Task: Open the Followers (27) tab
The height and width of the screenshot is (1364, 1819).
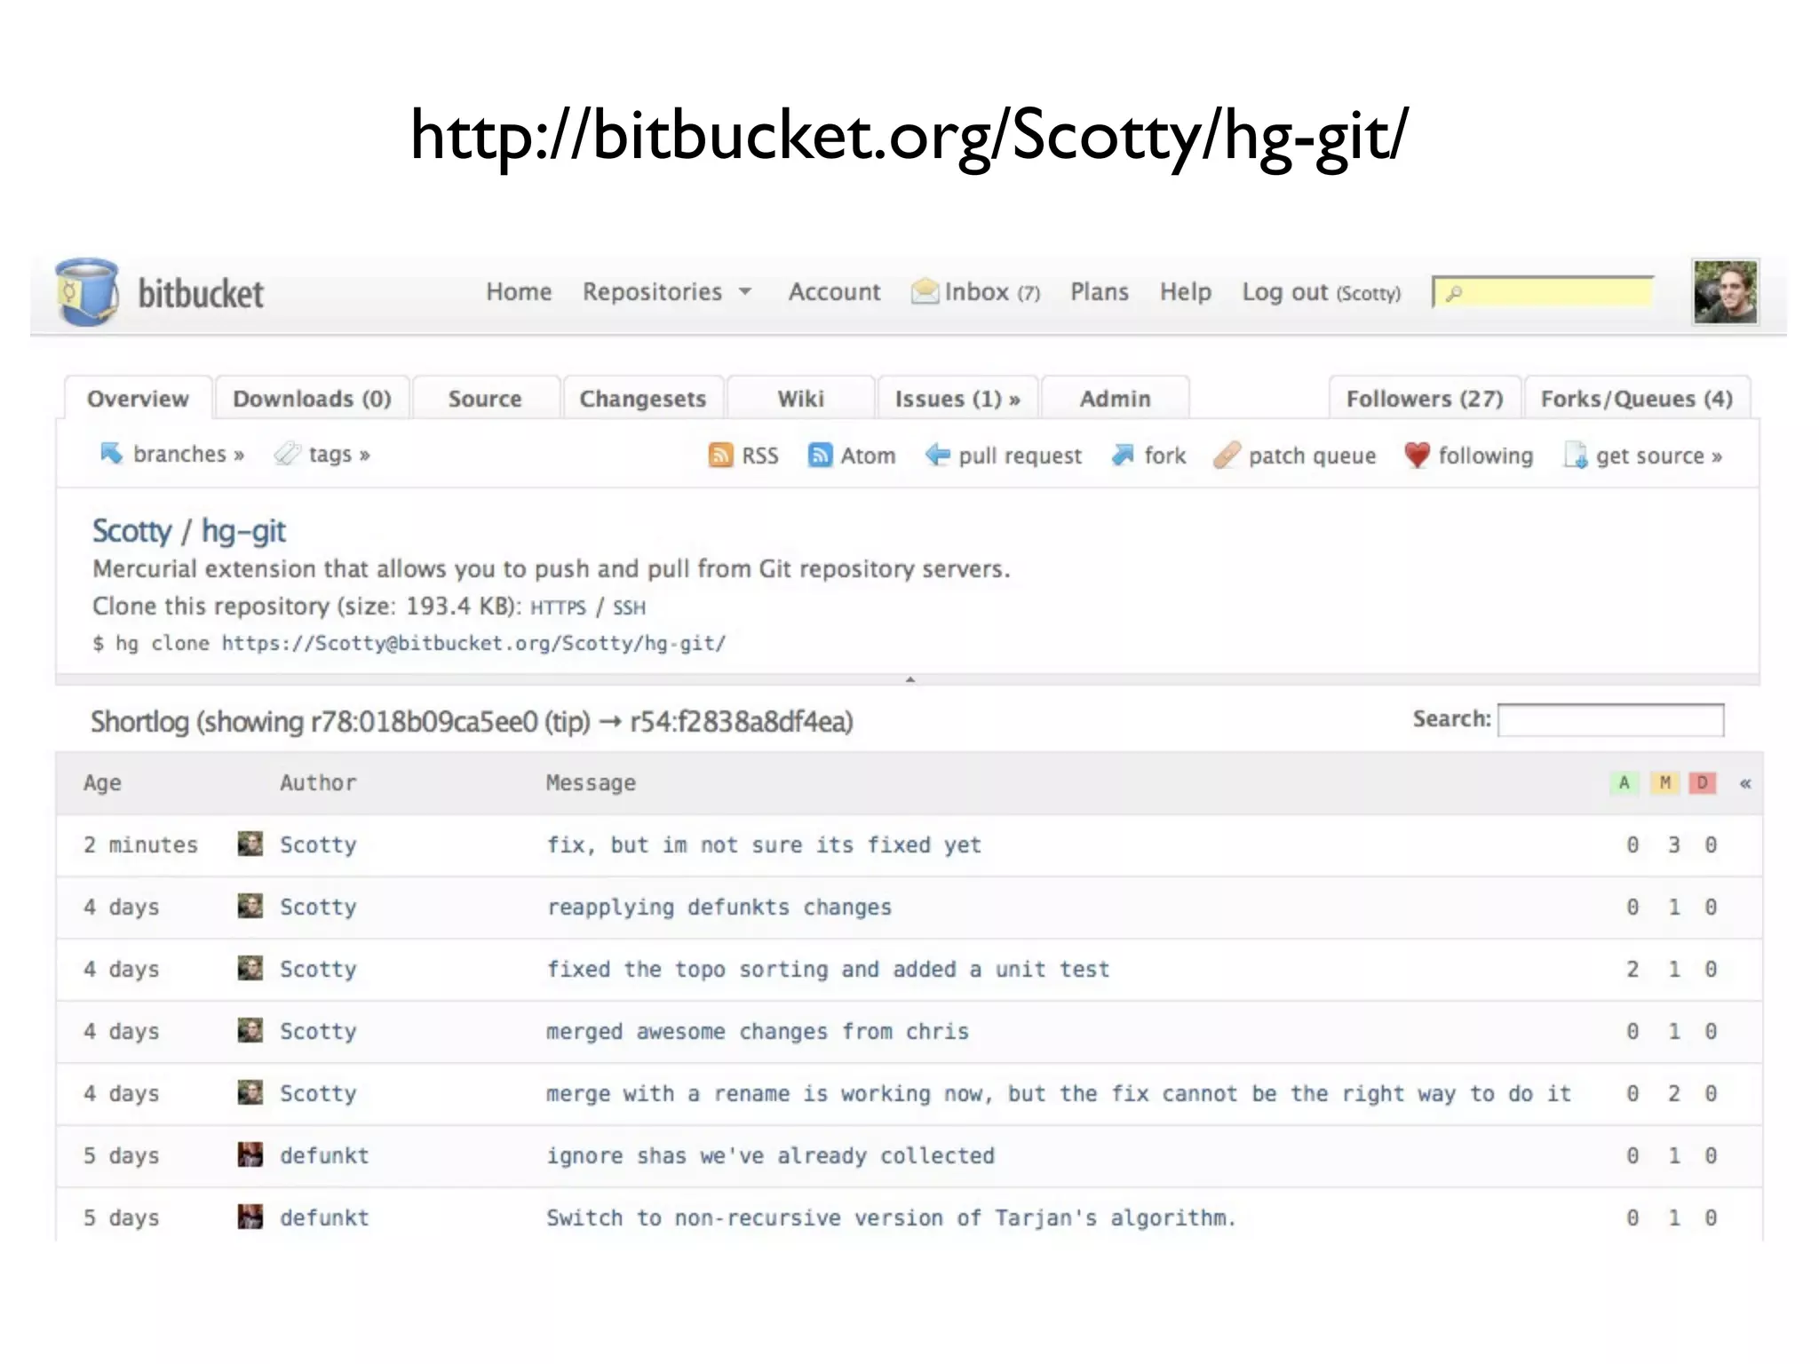Action: coord(1425,399)
